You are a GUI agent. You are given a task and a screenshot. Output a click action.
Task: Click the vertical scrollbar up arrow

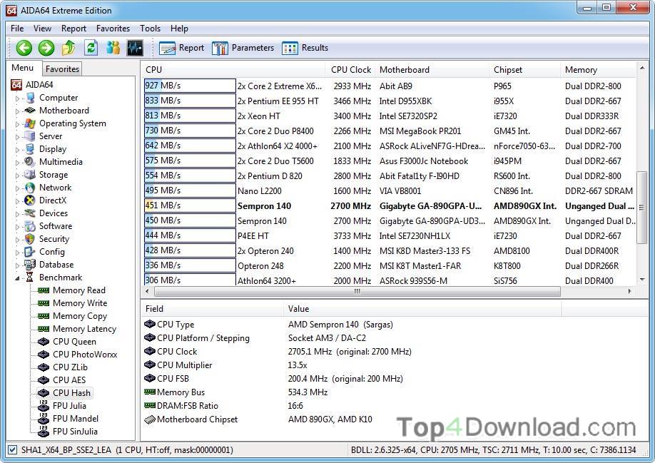coord(642,68)
